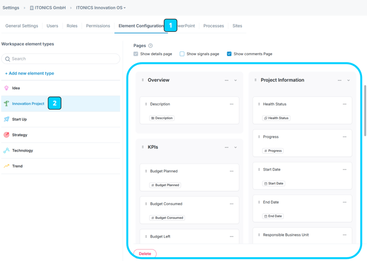
Task: Open the Health Status three-dot menu
Action: [x=345, y=104]
